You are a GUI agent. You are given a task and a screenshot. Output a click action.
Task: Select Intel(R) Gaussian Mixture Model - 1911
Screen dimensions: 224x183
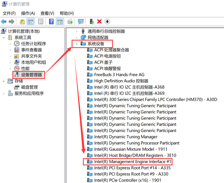coord(131,149)
